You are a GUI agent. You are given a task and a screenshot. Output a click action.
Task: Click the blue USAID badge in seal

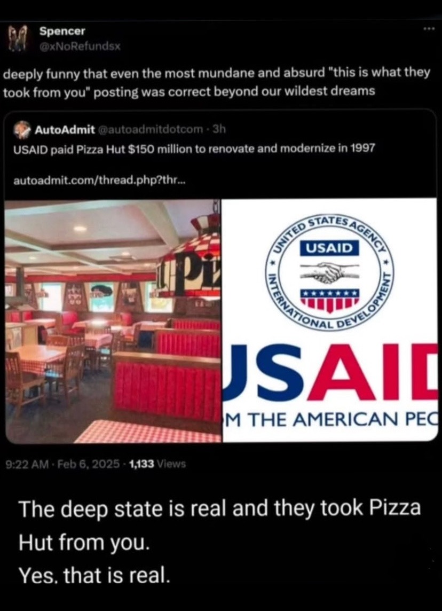click(329, 247)
